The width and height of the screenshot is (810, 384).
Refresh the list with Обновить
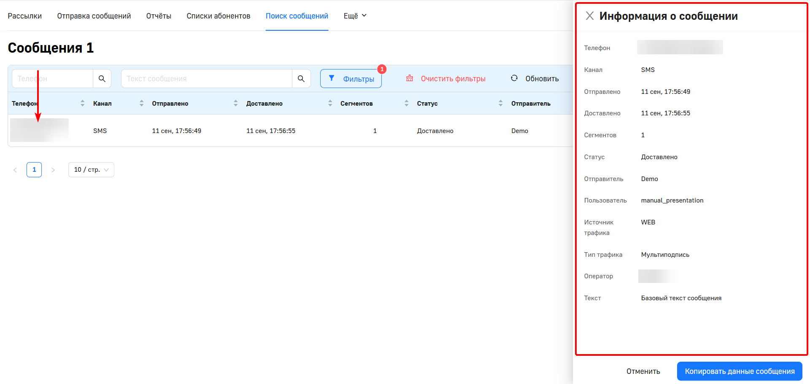[535, 79]
